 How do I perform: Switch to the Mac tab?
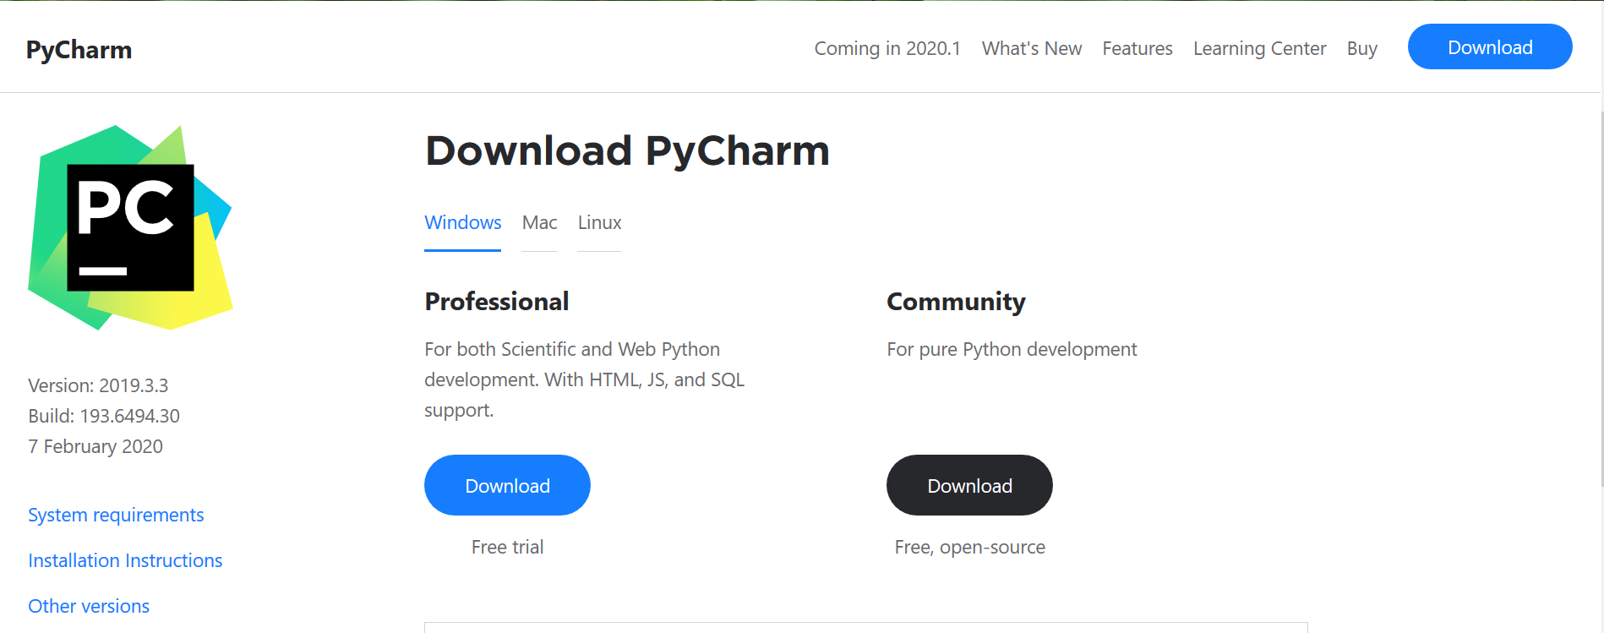pos(539,222)
